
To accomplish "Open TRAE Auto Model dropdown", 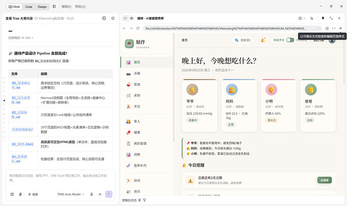I will click(70, 194).
